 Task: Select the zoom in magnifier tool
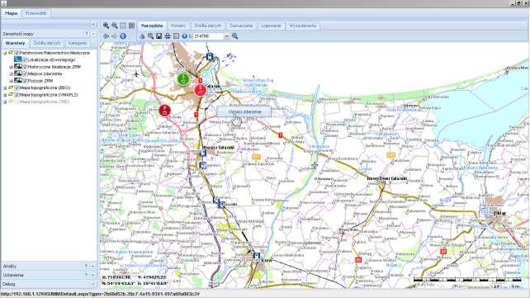pyautogui.click(x=106, y=26)
